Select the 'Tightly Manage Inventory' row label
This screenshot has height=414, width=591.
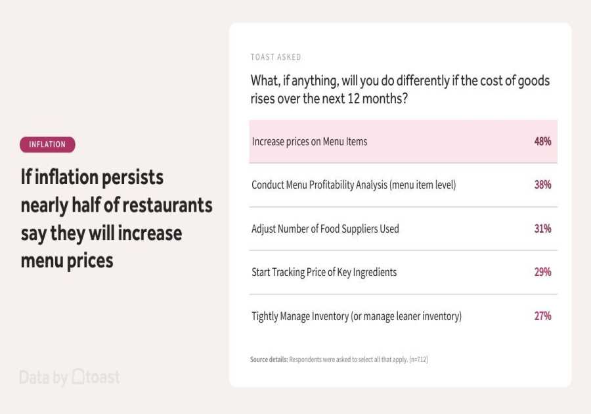pos(357,316)
